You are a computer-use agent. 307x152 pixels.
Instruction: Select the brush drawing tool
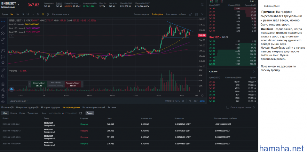click(3, 39)
